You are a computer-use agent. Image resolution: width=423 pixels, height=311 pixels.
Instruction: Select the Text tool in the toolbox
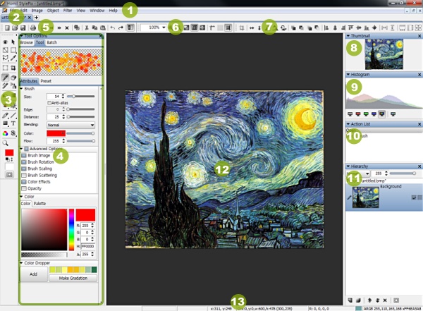pyautogui.click(x=13, y=123)
